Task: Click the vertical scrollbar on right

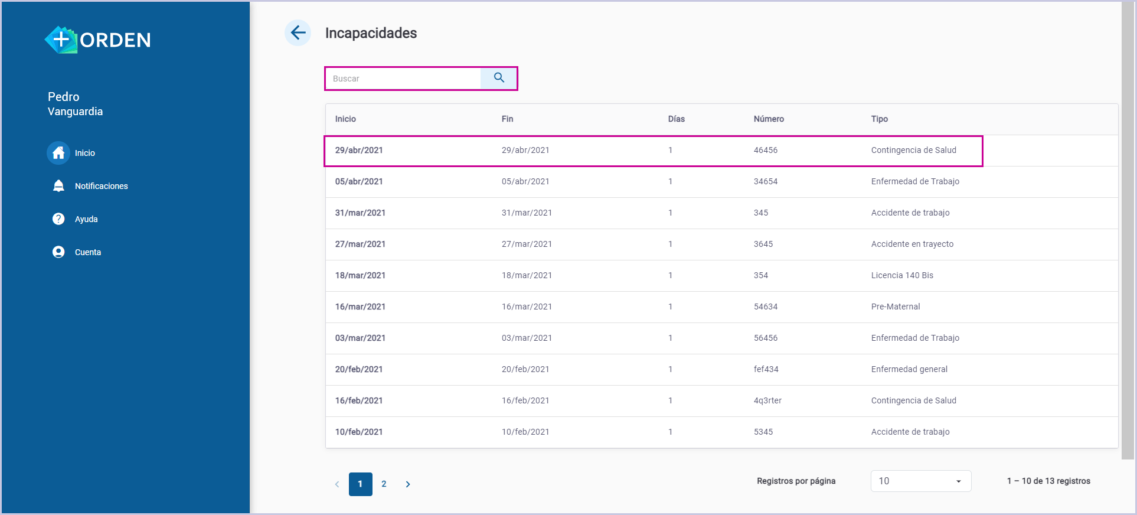Action: click(x=1128, y=230)
